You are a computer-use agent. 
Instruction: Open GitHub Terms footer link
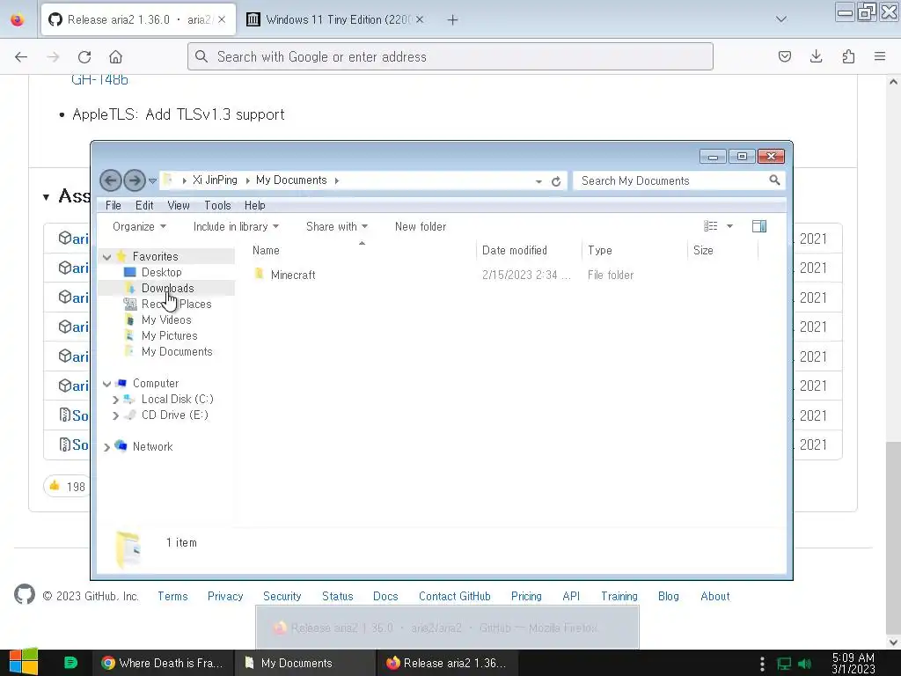click(x=172, y=596)
